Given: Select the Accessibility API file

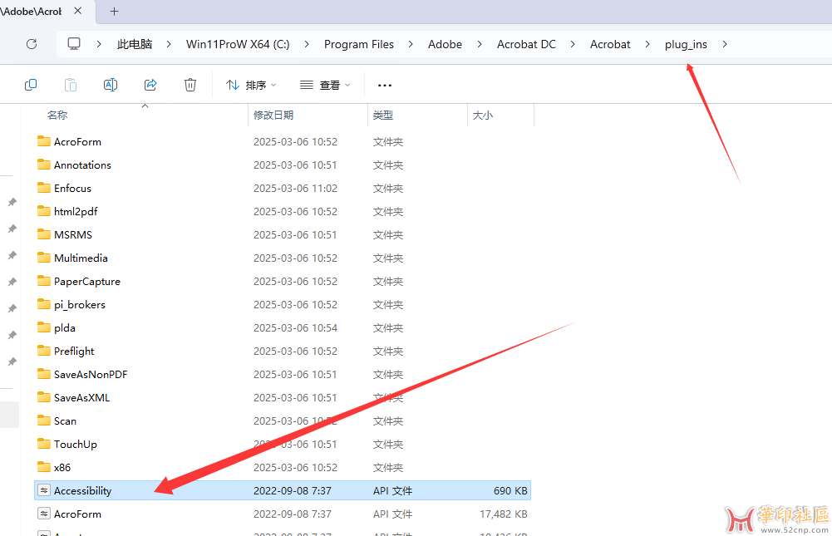Looking at the screenshot, I should tap(82, 490).
